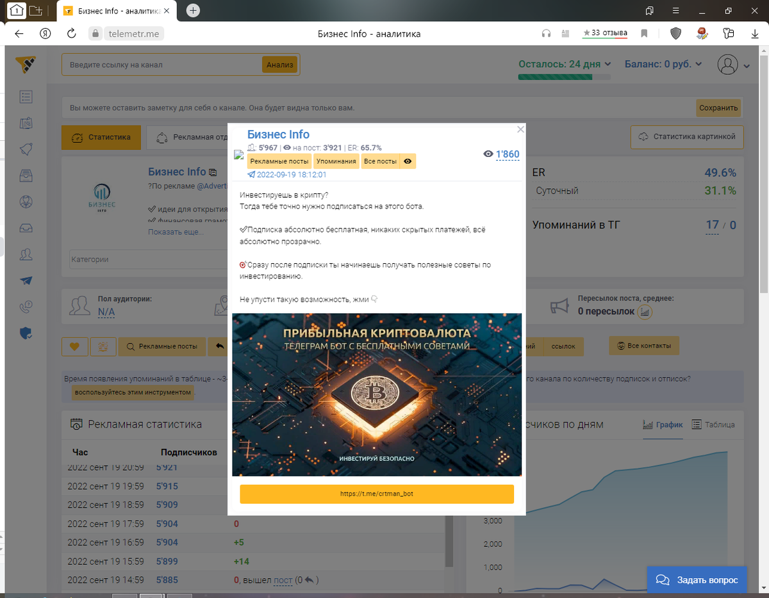Click the heart favorite button
This screenshot has width=769, height=598.
pos(74,346)
